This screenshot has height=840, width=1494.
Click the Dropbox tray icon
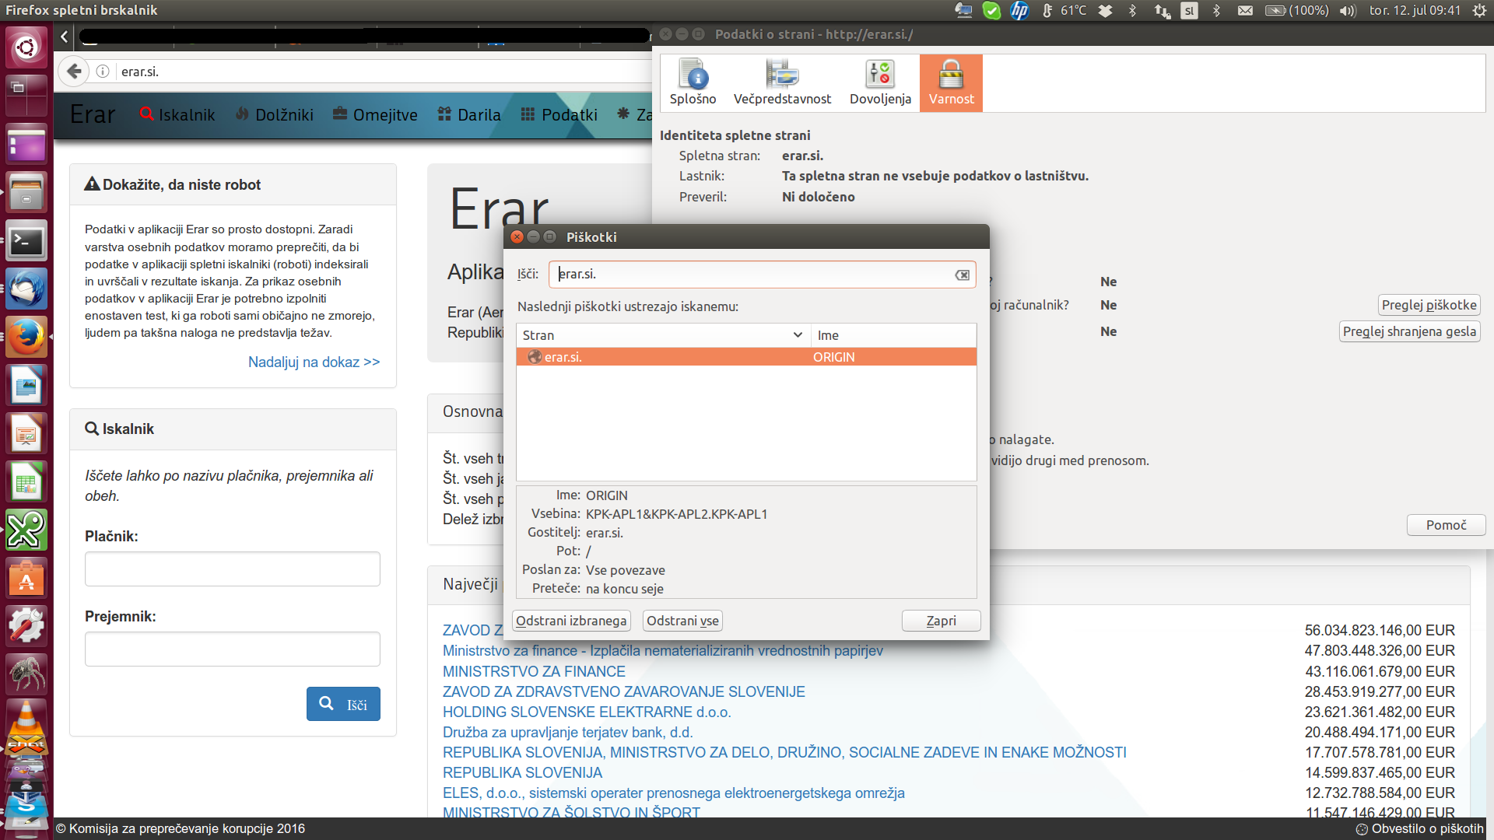tap(1105, 11)
